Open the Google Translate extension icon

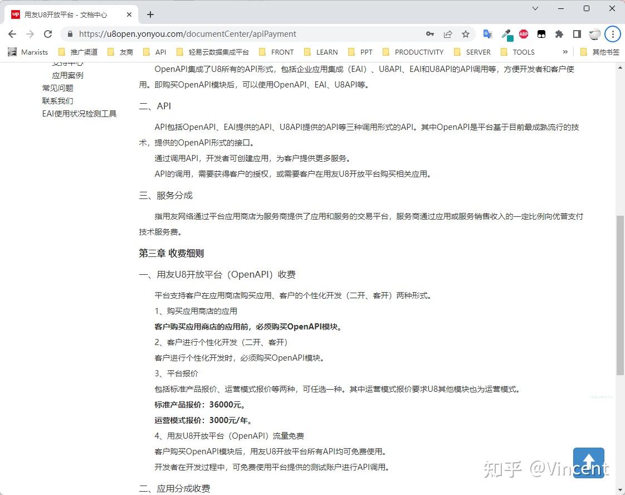click(487, 34)
